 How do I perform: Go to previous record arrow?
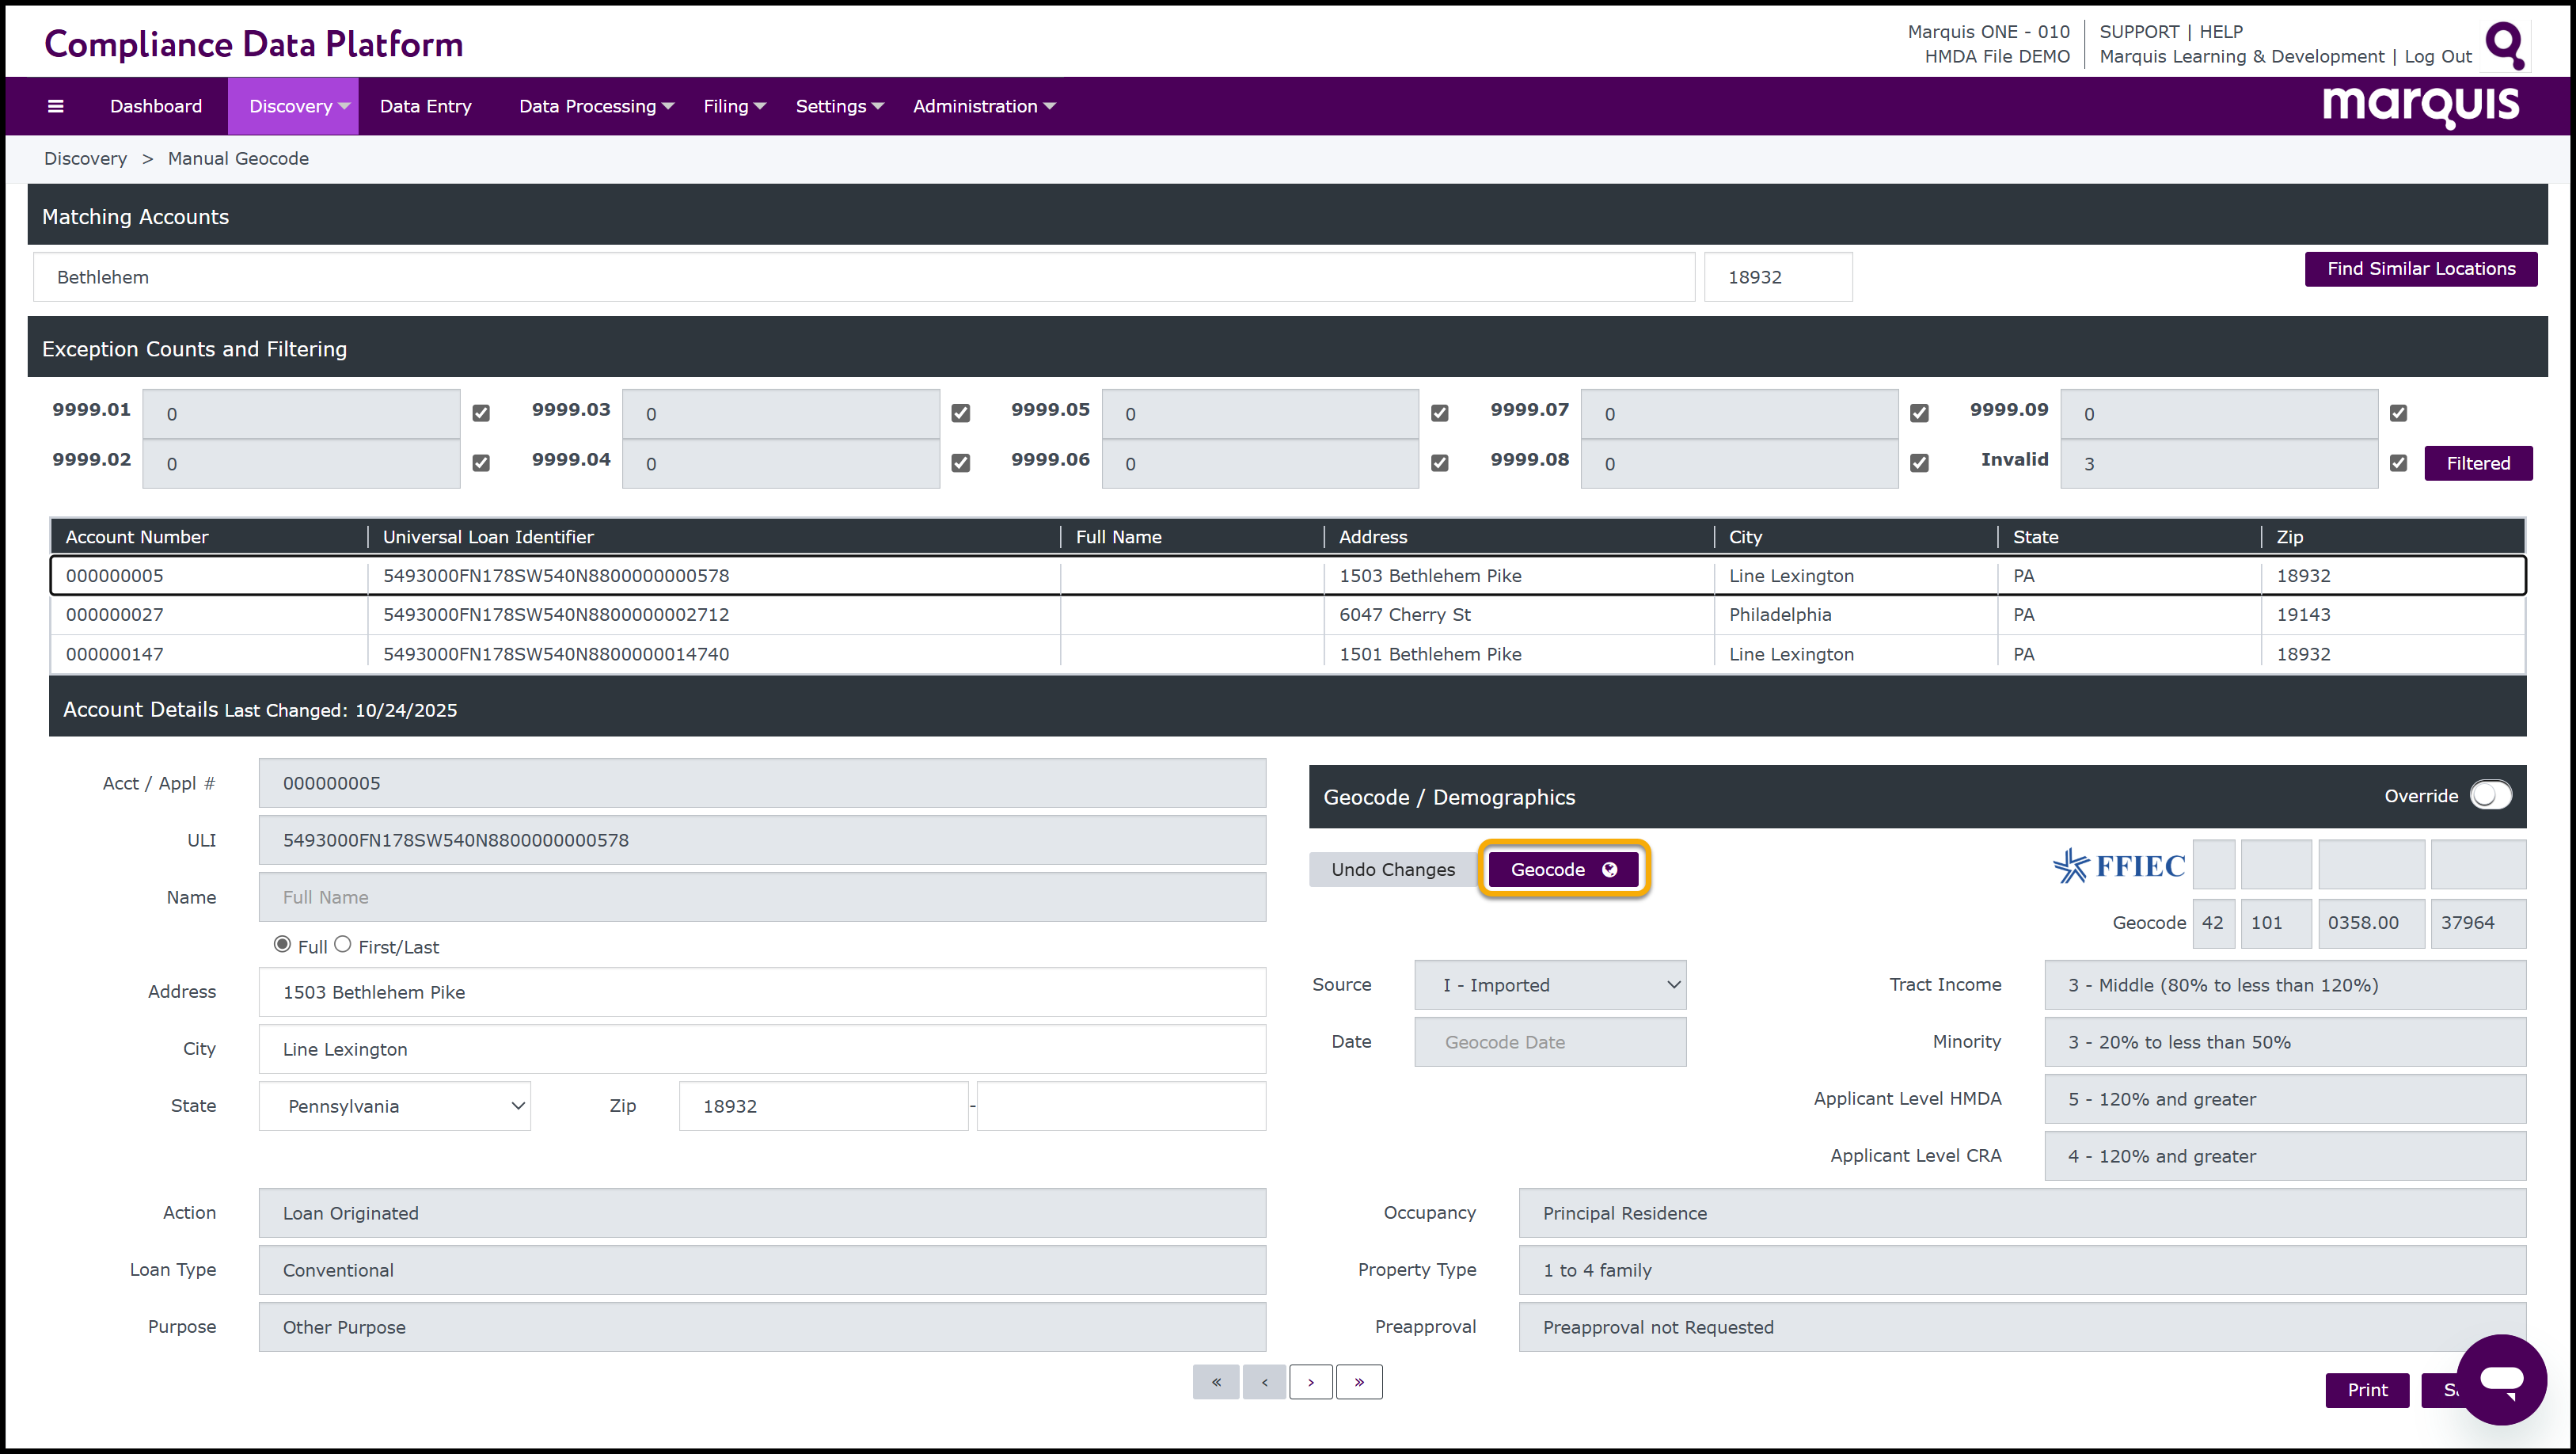(1264, 1382)
